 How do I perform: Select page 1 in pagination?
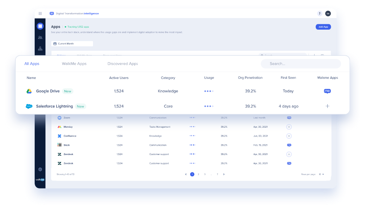click(x=192, y=174)
